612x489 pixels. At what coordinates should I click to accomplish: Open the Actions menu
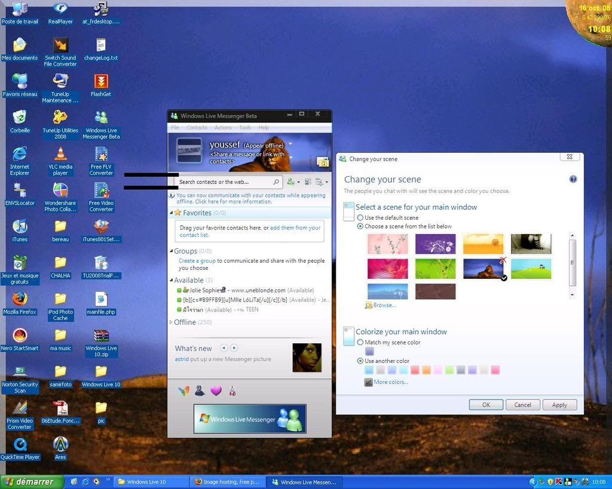(x=223, y=128)
